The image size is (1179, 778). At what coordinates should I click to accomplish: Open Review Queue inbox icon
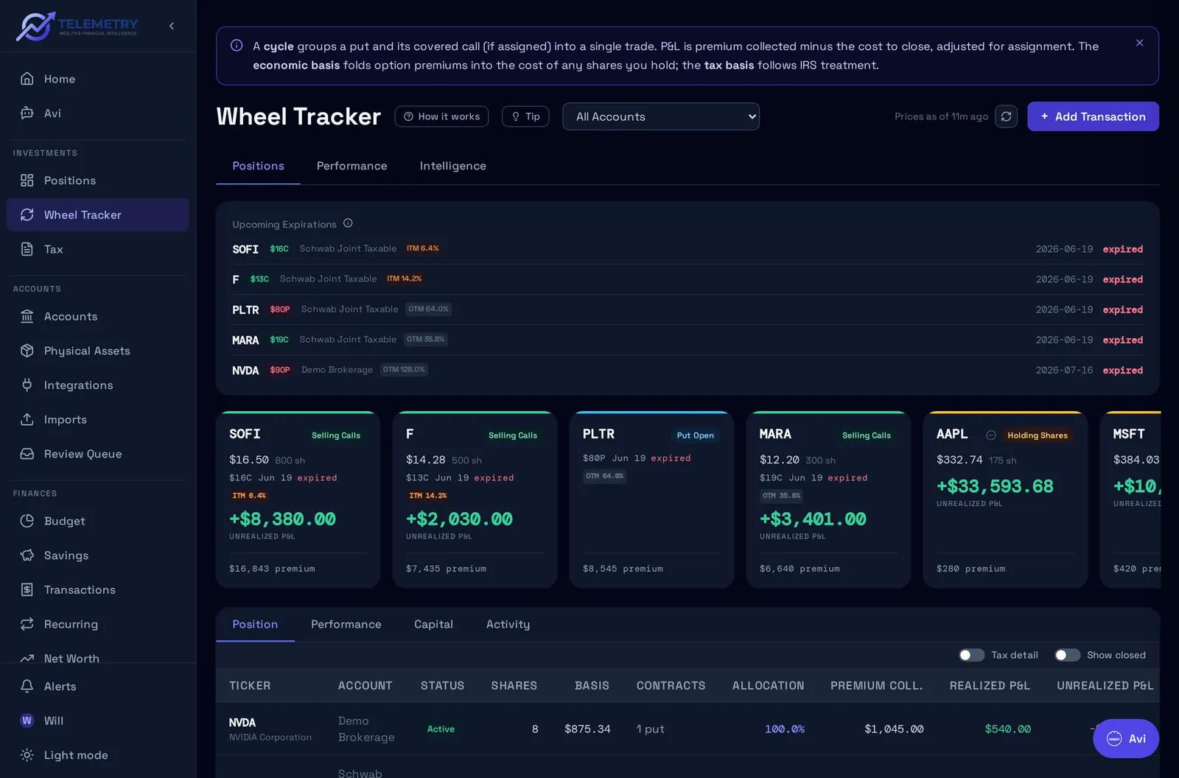[x=27, y=454]
